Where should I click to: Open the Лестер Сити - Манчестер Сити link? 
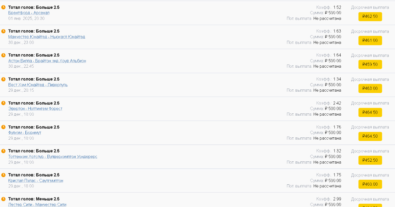point(37,205)
